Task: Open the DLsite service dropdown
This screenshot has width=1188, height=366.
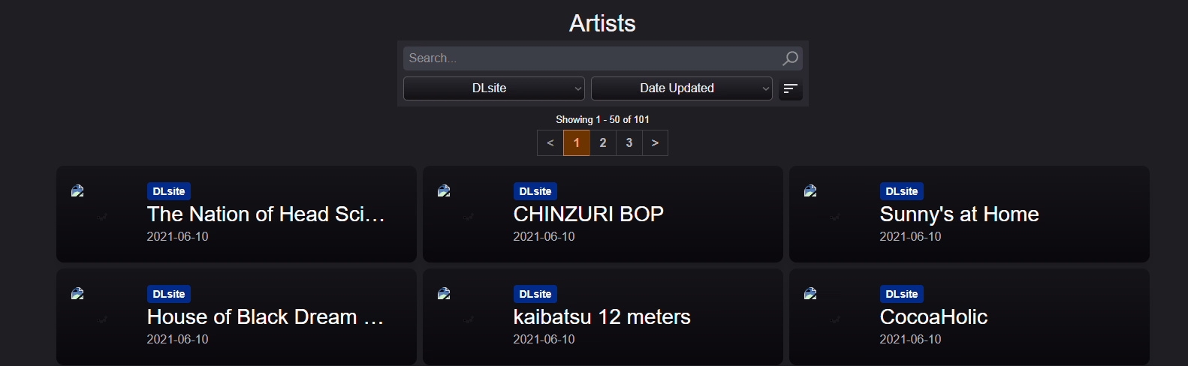Action: 493,88
